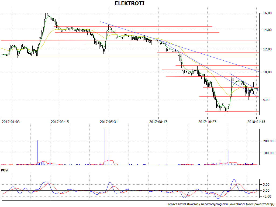Click the 14,00 price axis label
This screenshot has height=207, width=276.
point(267,30)
